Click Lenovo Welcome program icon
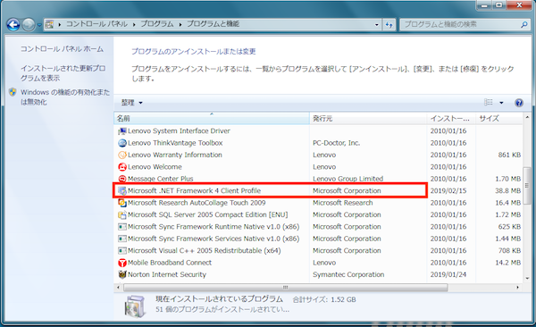 (122, 167)
